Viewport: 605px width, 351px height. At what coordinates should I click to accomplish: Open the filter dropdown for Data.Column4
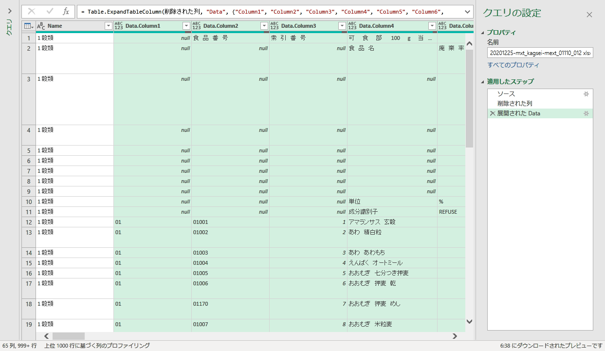tap(432, 26)
